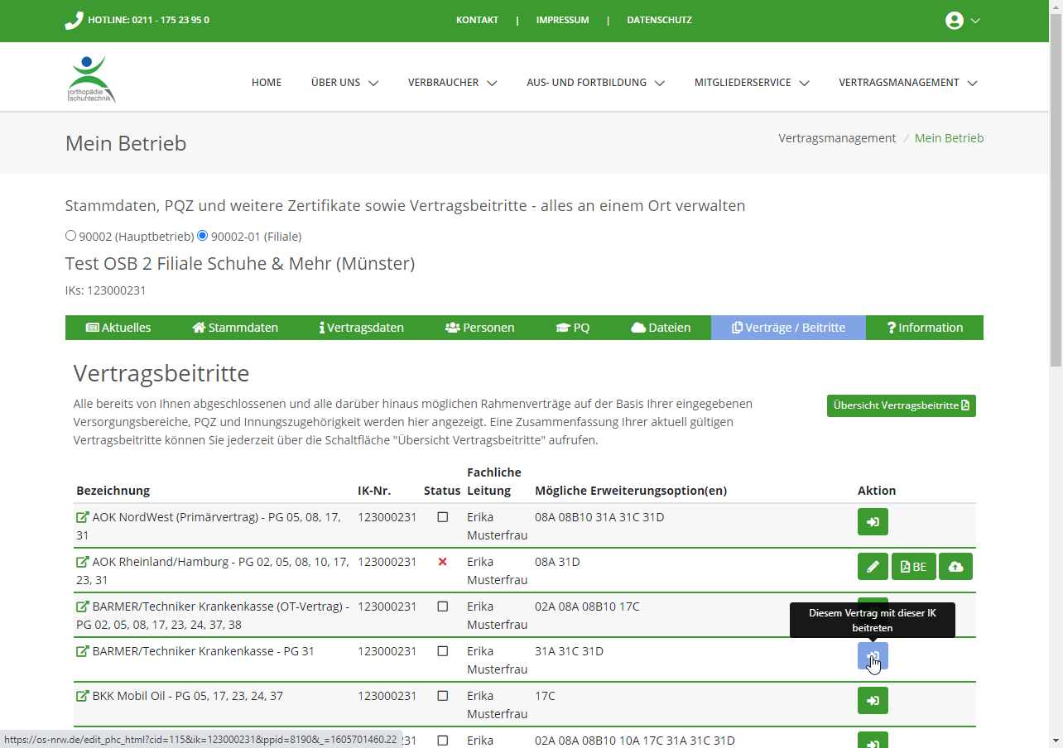Switch to the Stammdaten tab
Screen dimensions: 1063x748
pyautogui.click(x=235, y=328)
